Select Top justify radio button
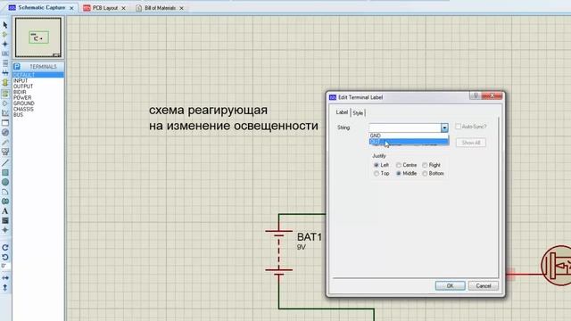This screenshot has width=571, height=321. [377, 174]
